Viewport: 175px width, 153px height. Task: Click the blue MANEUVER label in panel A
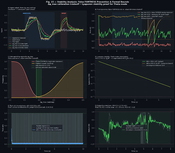(27, 13)
